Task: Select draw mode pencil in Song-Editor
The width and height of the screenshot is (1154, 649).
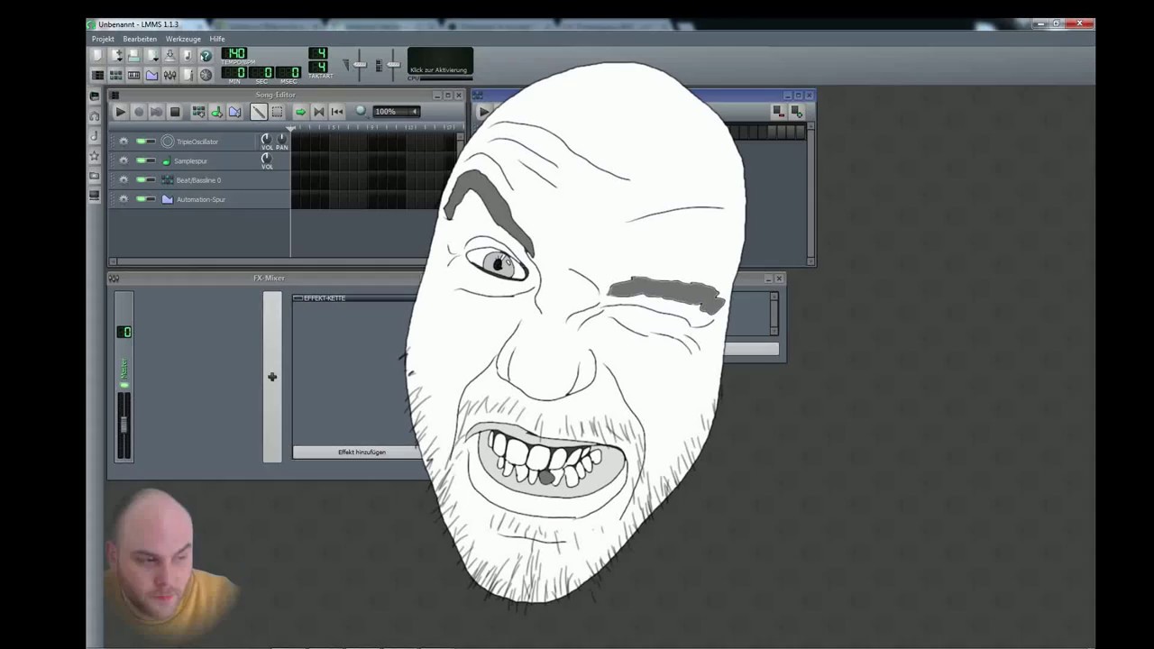Action: 259,112
